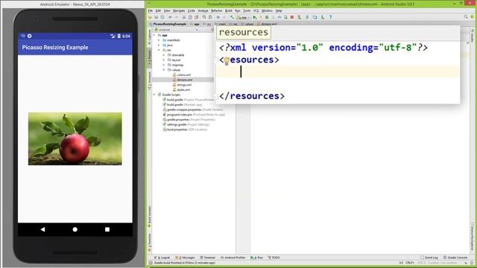Open the Gradle Console panel

coord(455,258)
